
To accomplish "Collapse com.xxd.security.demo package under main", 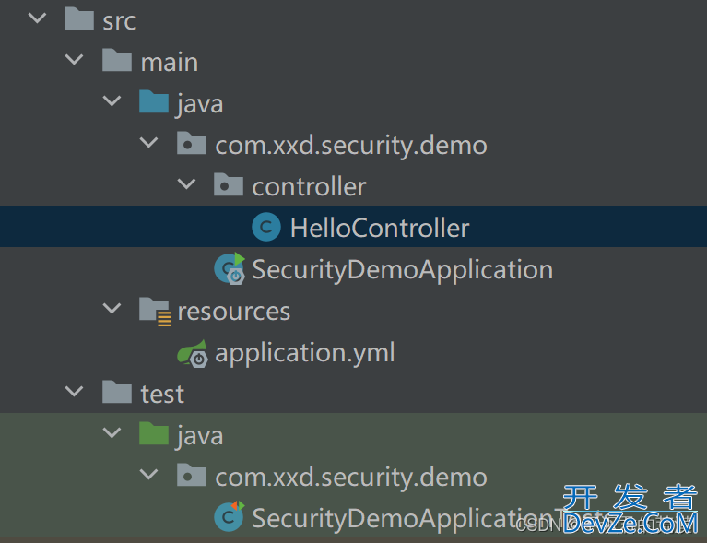I will pos(148,143).
